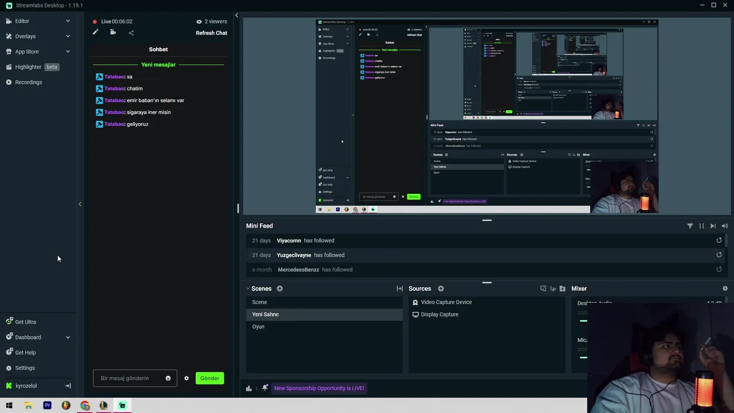Click the stream stats bar icon
The height and width of the screenshot is (413, 734).
249,388
